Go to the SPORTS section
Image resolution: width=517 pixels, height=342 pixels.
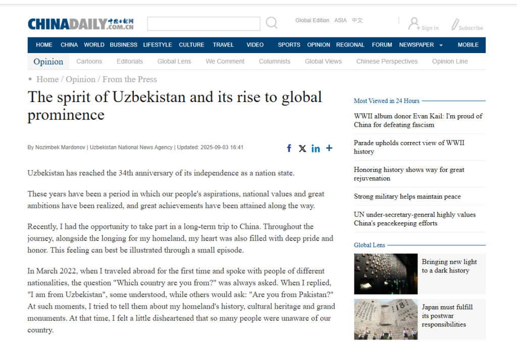pos(289,45)
